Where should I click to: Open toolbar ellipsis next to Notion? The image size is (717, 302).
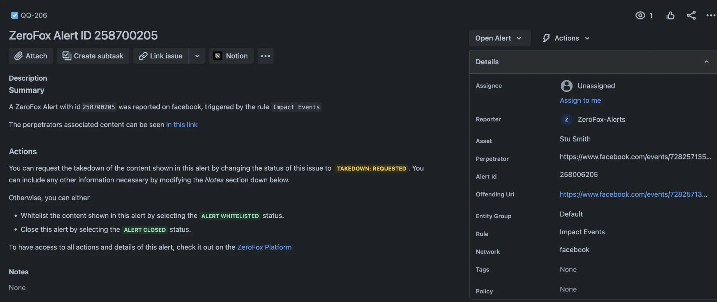[x=265, y=56]
